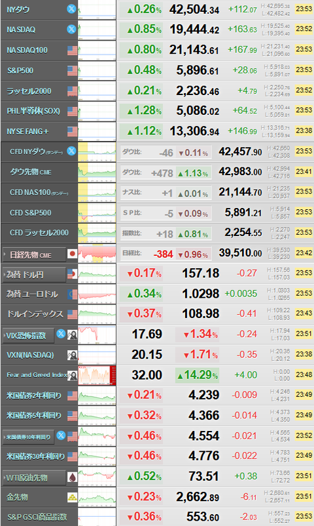The image size is (314, 526).
Task: Open the Fear and Greed Index link
Action: [x=37, y=375]
